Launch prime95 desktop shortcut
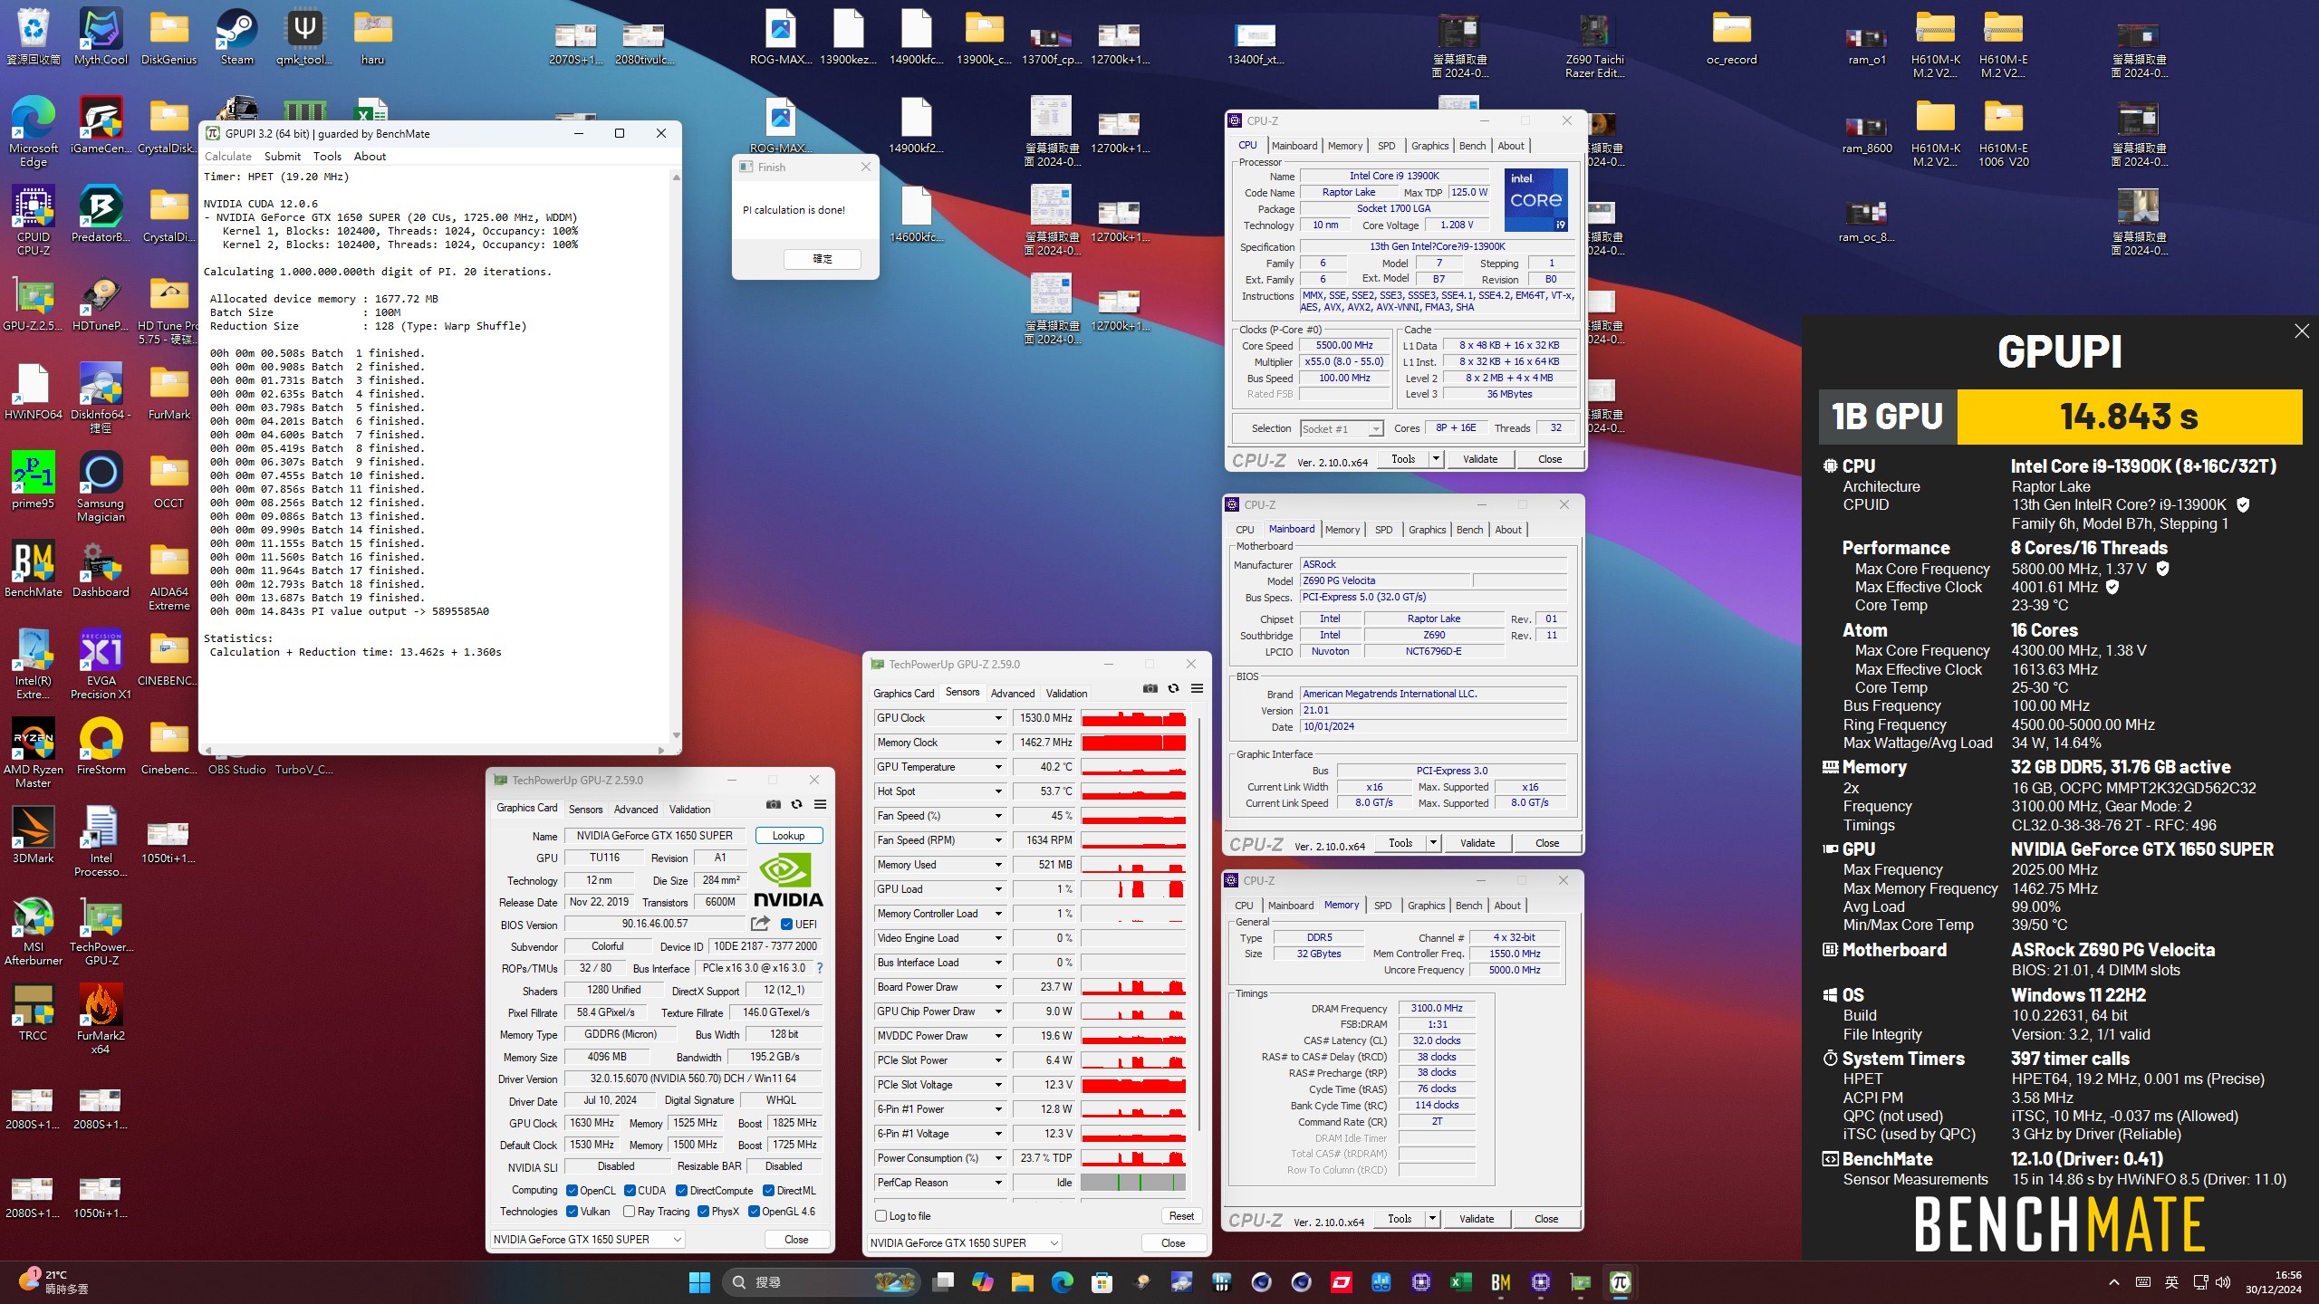The image size is (2319, 1304). point(34,481)
